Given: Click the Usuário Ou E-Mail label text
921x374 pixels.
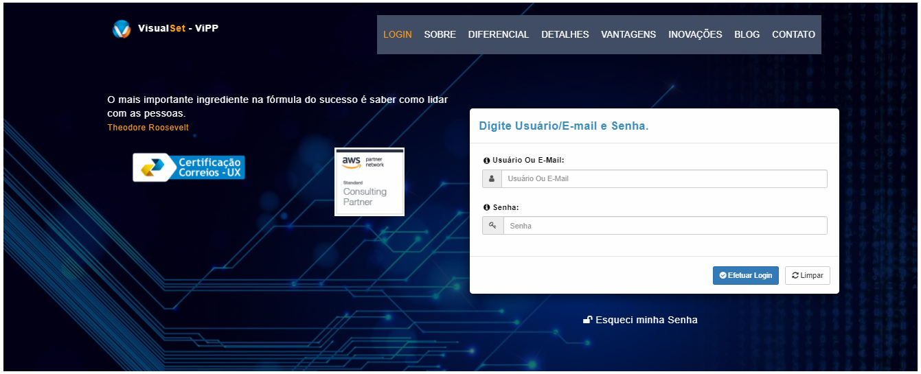Looking at the screenshot, I should pyautogui.click(x=528, y=160).
